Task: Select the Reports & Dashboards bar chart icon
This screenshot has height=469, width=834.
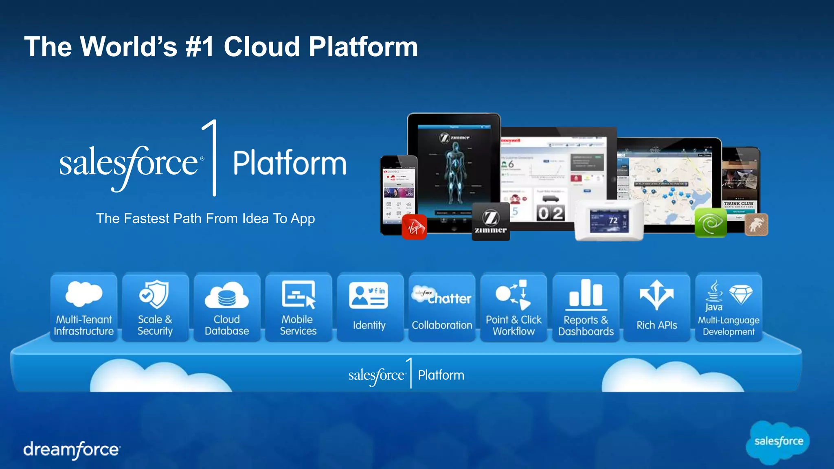Action: tap(586, 294)
